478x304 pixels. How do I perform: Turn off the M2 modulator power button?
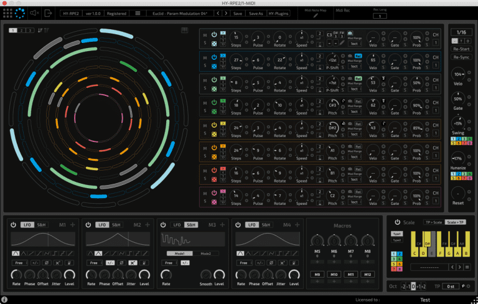tap(88, 225)
